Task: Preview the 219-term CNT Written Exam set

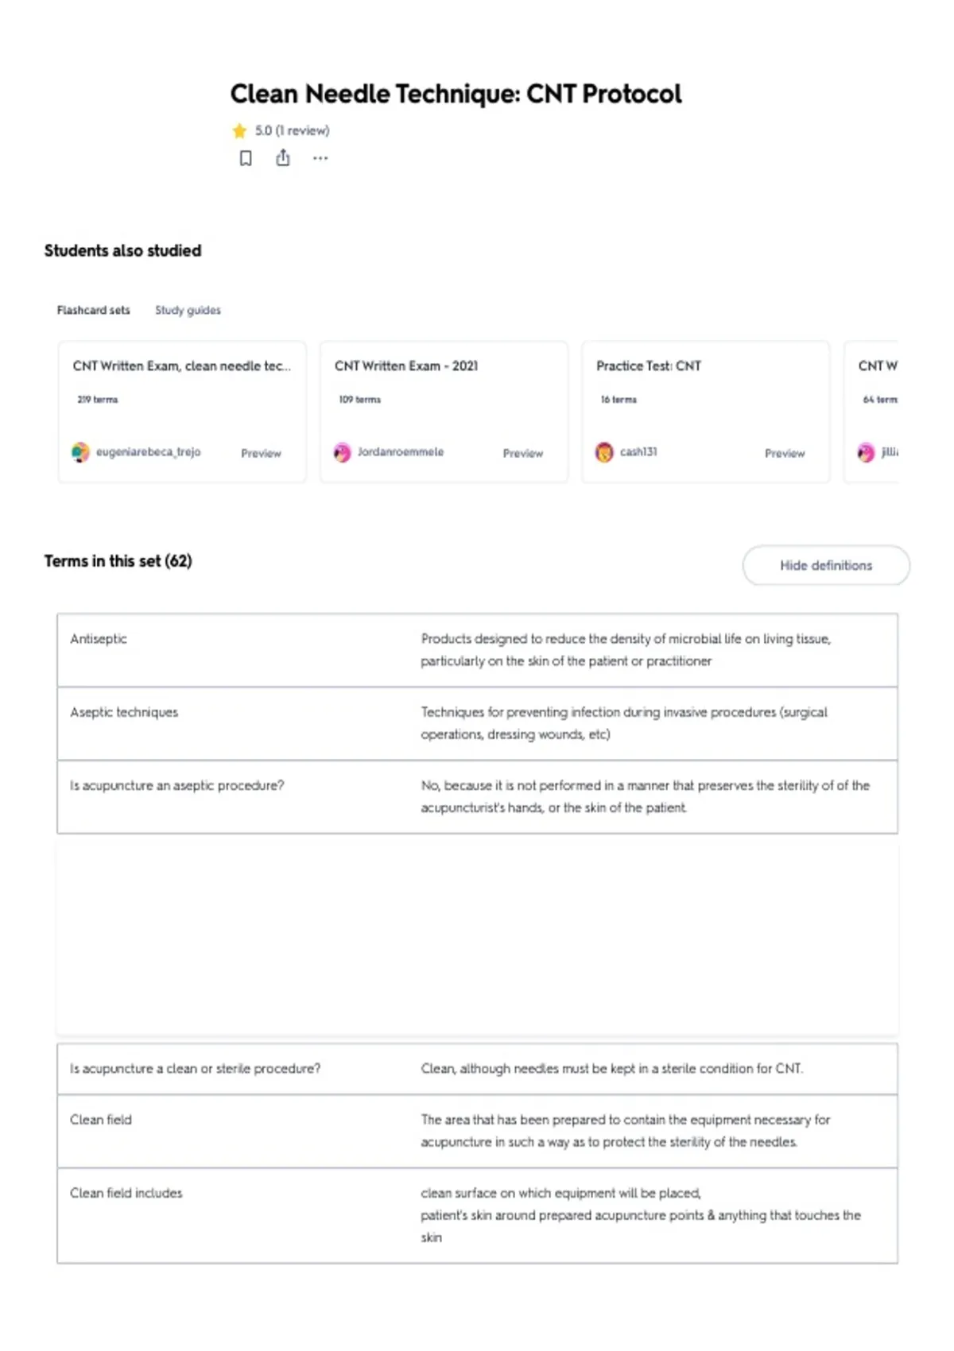Action: point(261,453)
